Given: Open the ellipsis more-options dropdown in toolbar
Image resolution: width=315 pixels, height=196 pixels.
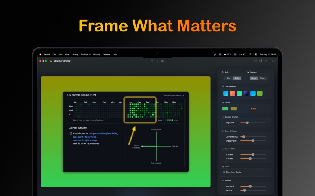Looking at the screenshot, I should (273, 61).
